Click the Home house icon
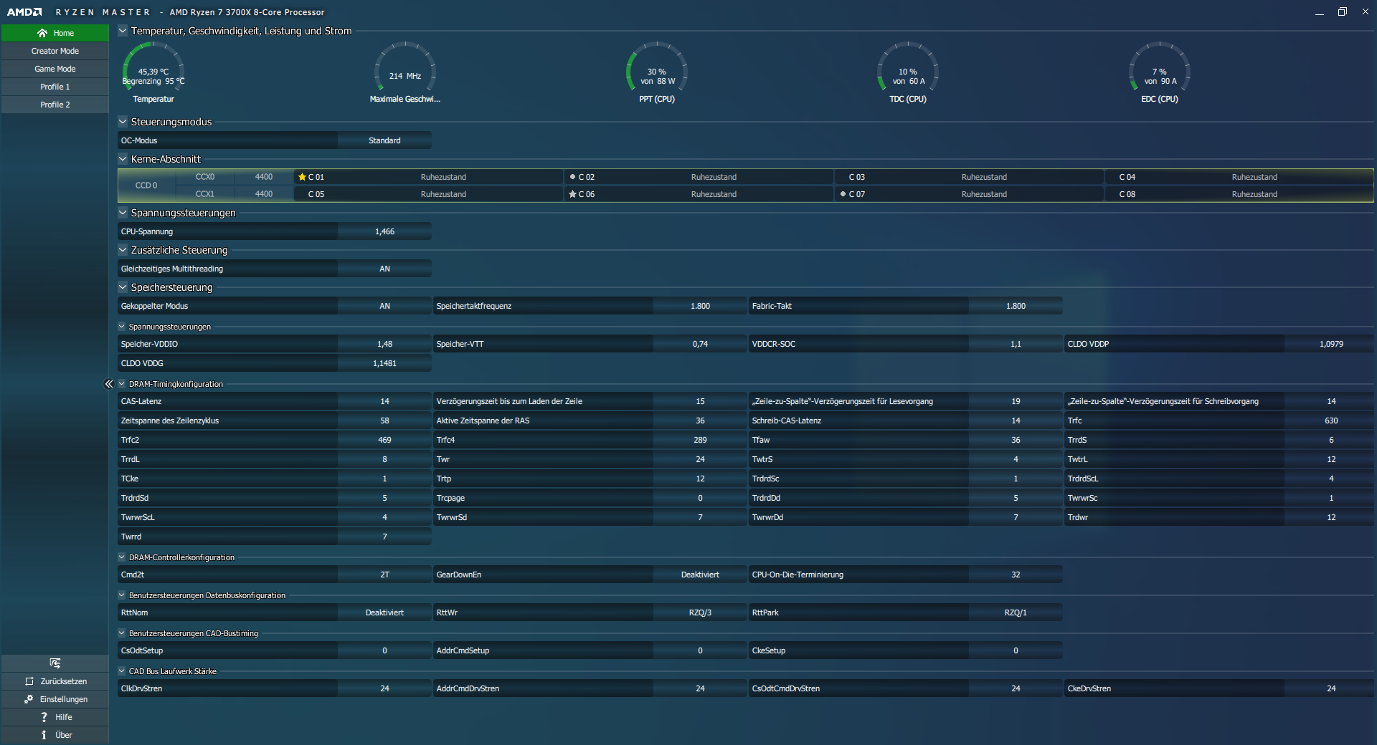1377x745 pixels. pos(42,33)
